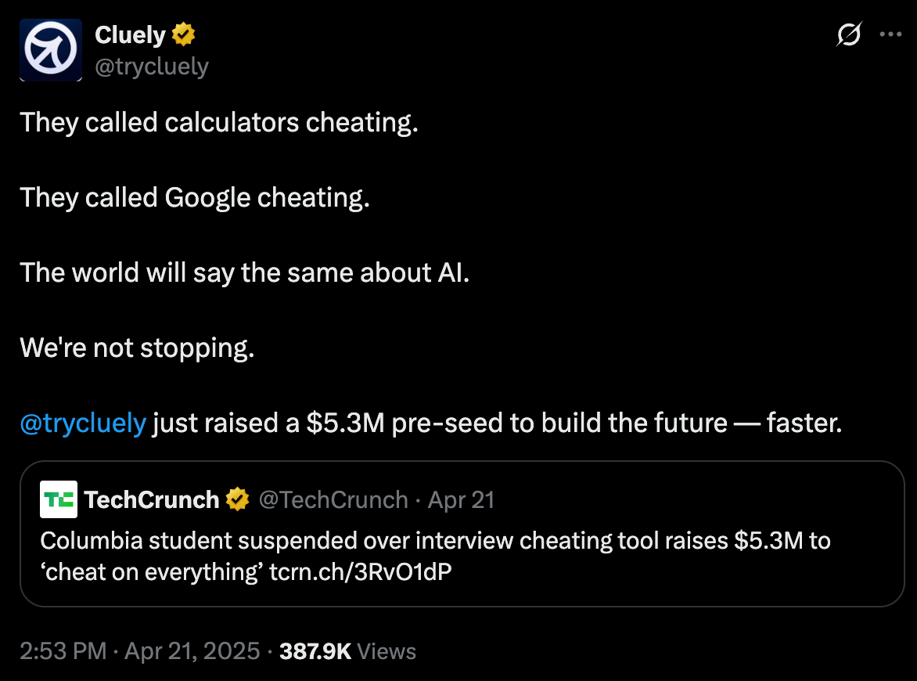Open the TechCrunch account name
This screenshot has width=917, height=681.
pyautogui.click(x=152, y=499)
